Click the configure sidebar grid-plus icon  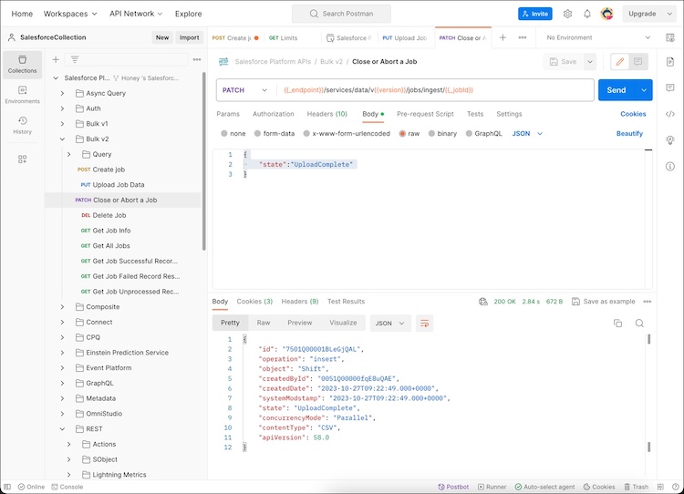22,160
